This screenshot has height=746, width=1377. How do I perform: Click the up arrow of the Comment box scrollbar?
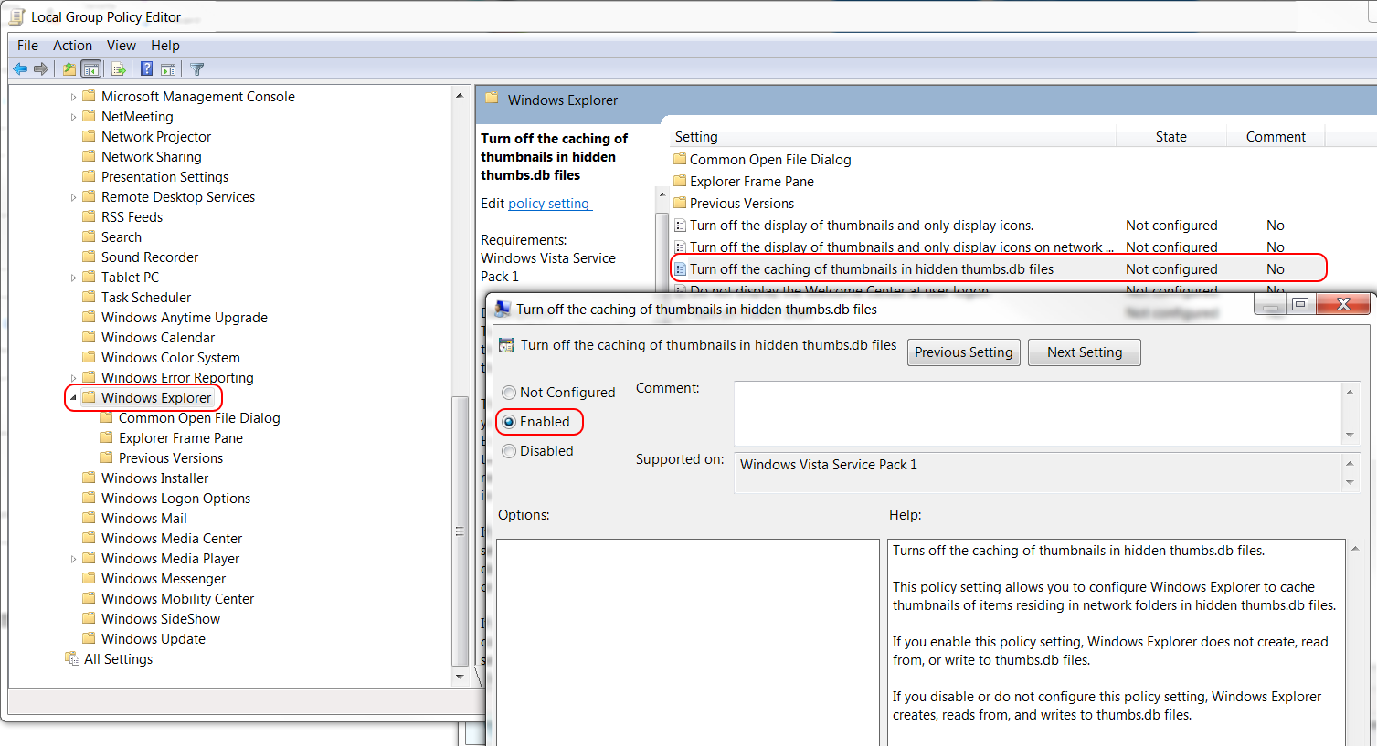click(x=1350, y=391)
